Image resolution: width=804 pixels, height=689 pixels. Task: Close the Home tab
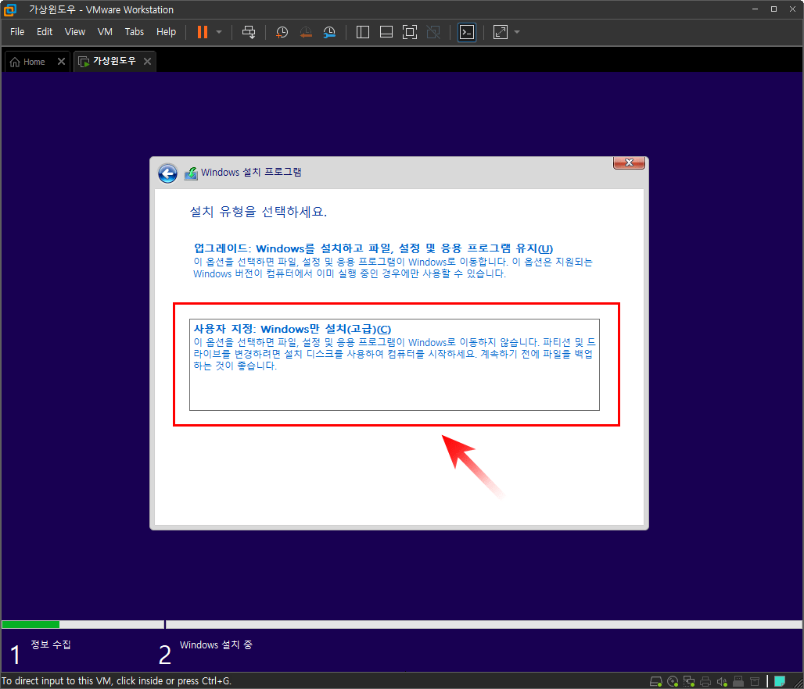pyautogui.click(x=62, y=62)
